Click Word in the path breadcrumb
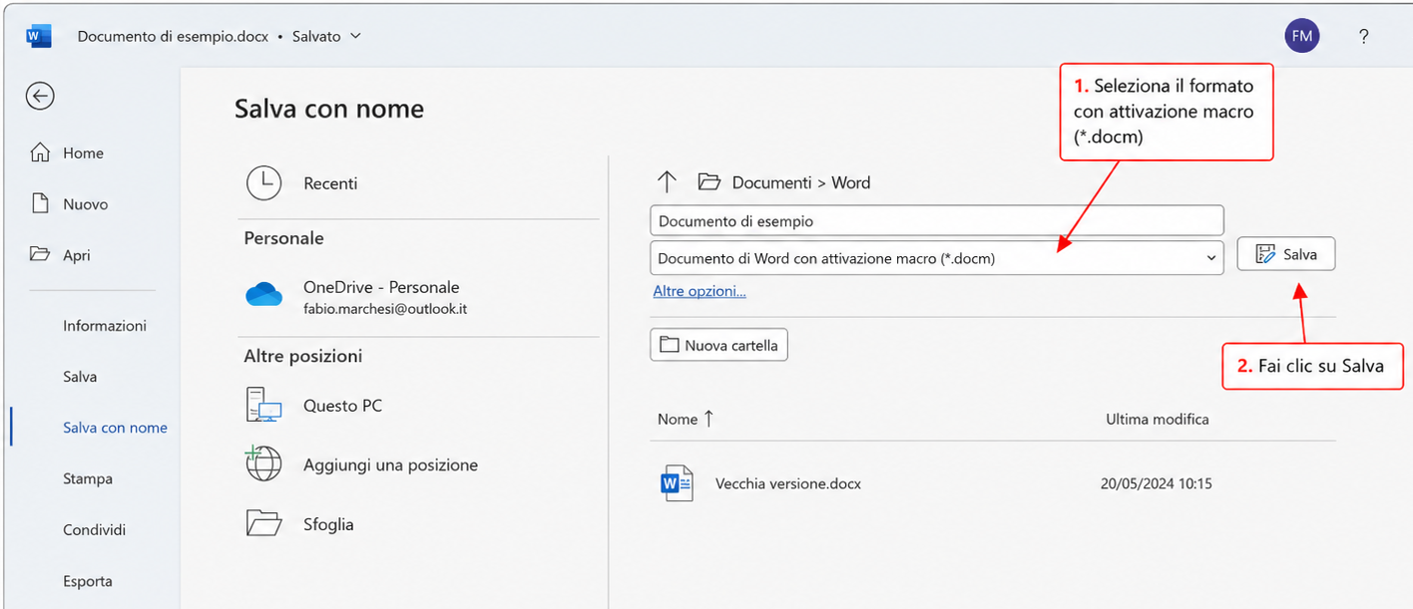The image size is (1413, 609). (x=850, y=182)
